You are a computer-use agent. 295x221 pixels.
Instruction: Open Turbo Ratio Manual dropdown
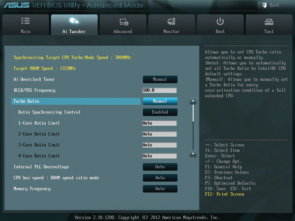(160, 101)
